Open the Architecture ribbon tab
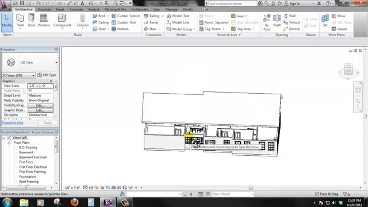This screenshot has width=368, height=207. (24, 9)
